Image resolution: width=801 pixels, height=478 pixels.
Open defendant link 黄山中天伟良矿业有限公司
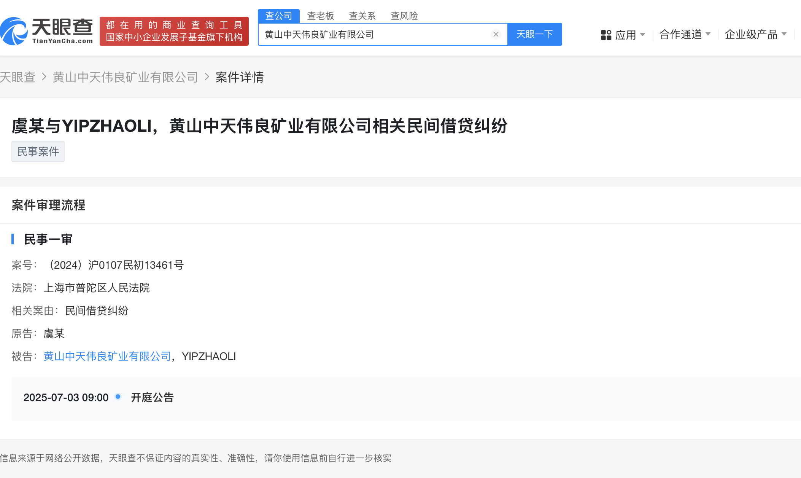tap(107, 356)
